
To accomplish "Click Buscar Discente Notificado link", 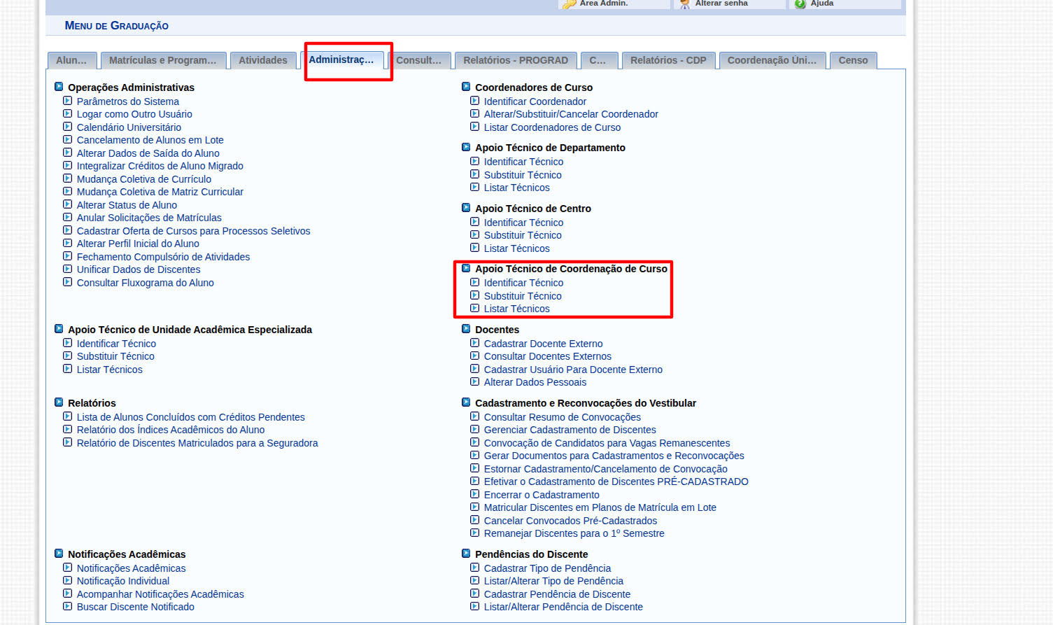I will click(136, 607).
